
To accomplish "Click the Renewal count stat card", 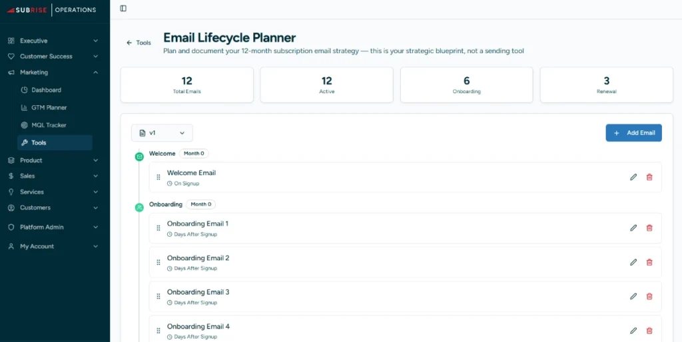I will pos(607,85).
